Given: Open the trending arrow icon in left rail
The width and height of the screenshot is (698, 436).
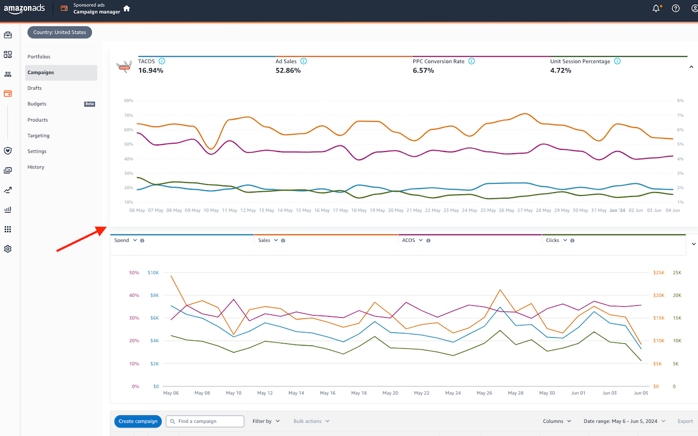Looking at the screenshot, I should (x=8, y=190).
